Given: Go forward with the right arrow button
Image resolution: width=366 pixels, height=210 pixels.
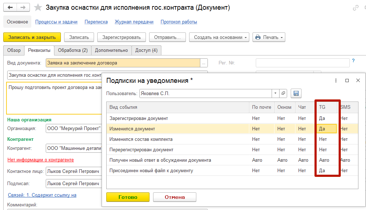Looking at the screenshot, I should pos(23,8).
